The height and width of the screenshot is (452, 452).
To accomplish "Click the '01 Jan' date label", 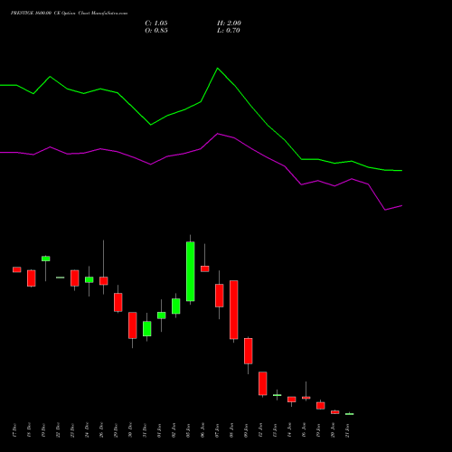I will click(159, 430).
